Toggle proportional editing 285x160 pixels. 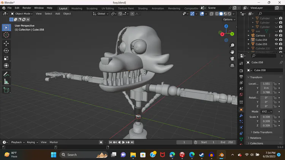pyautogui.click(x=132, y=14)
